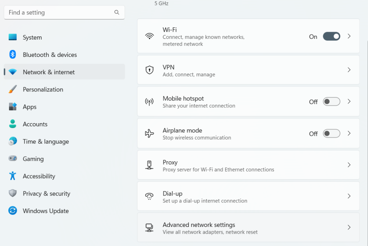Click the VPN shield lock icon
This screenshot has width=368, height=246.
coord(149,70)
